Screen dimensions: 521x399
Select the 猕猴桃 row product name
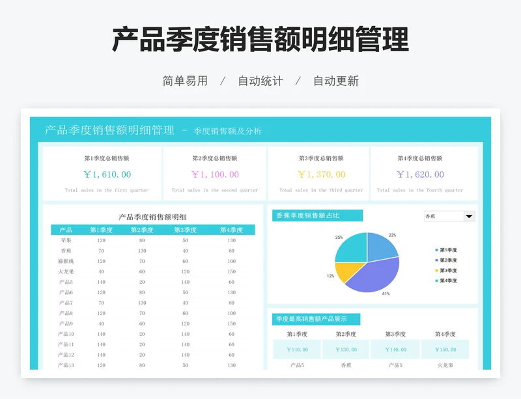(x=66, y=261)
